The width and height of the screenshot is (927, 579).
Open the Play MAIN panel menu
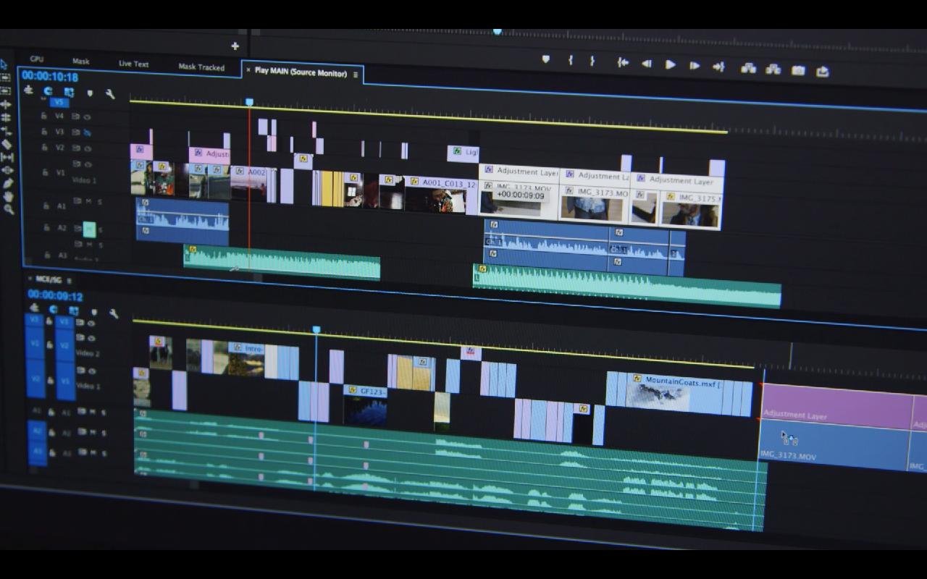(356, 75)
